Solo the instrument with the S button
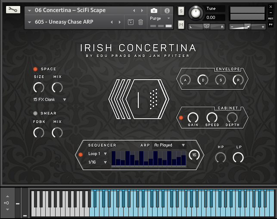 [181, 10]
